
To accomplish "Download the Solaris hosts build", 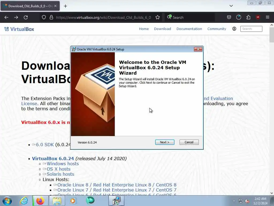I will [x=60, y=174].
